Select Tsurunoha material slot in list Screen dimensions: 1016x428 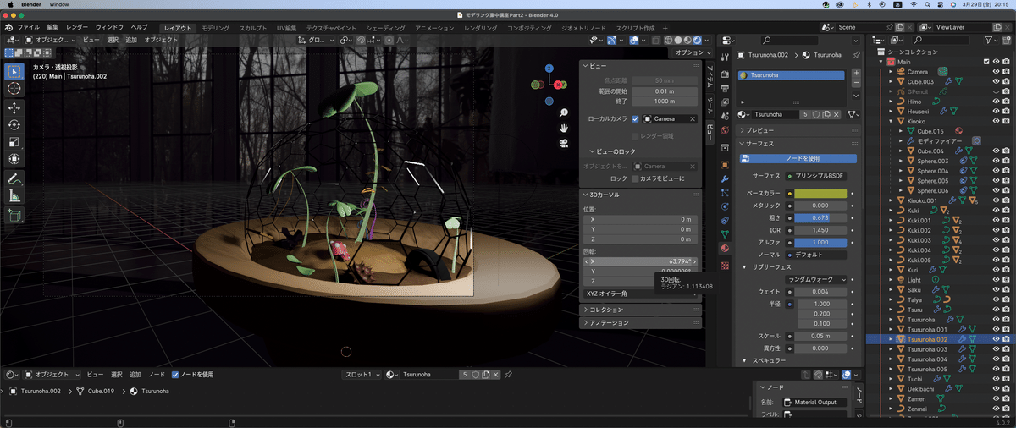[792, 75]
